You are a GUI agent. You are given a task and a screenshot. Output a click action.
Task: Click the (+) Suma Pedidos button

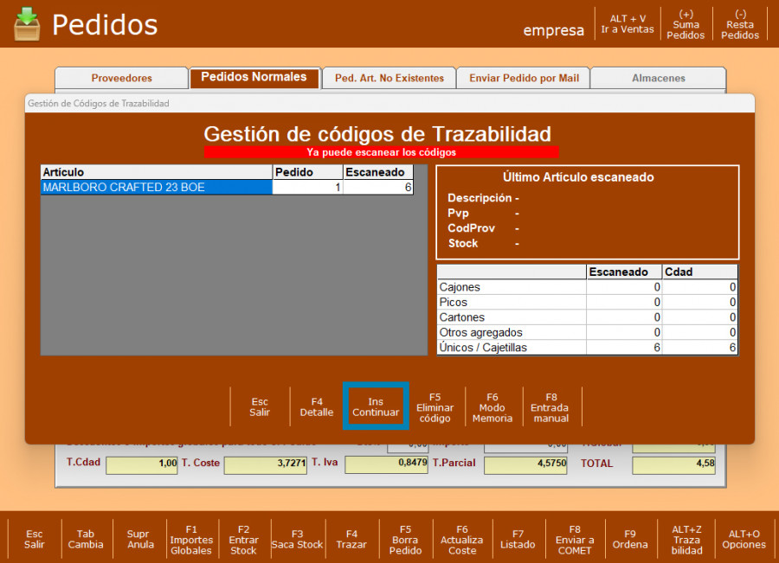pyautogui.click(x=686, y=24)
